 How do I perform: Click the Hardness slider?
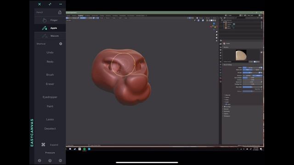coord(252,80)
